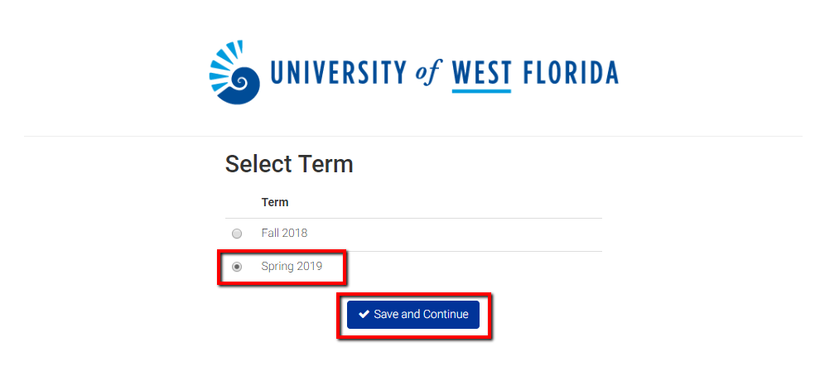Click the Spring 2019 term label
Viewport: 820px width, 381px height.
click(292, 267)
